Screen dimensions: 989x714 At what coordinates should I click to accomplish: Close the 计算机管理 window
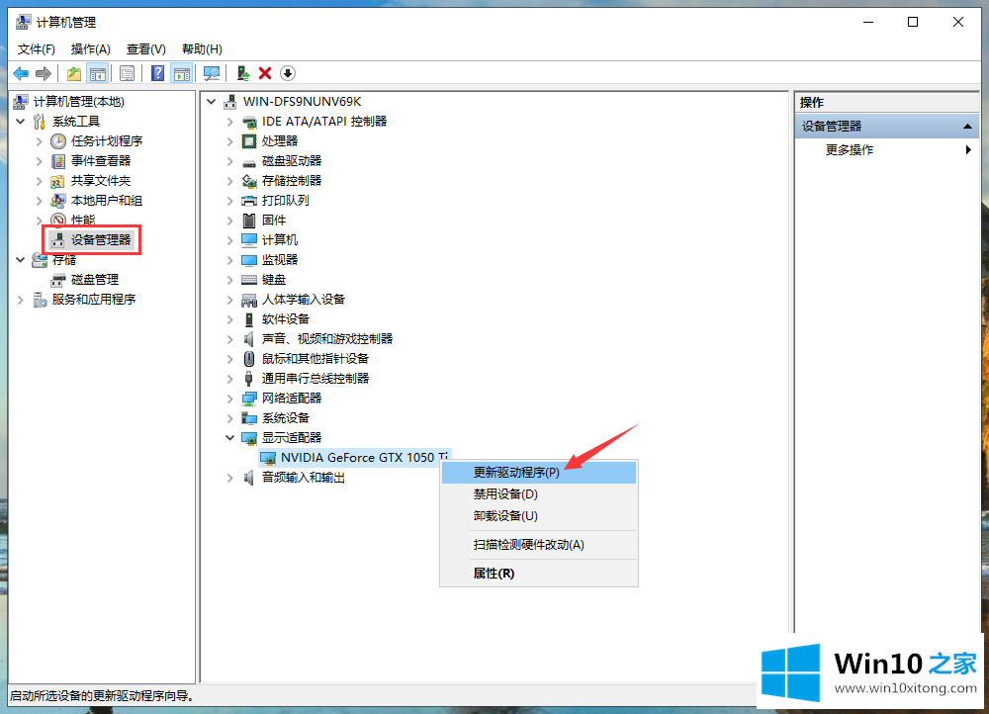[x=958, y=22]
